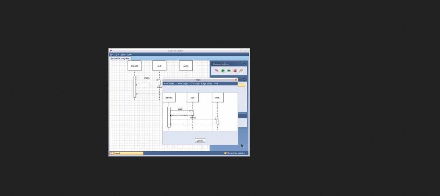The height and width of the screenshot is (196, 440).
Task: Click the undo arrow in Standard buttons
Action: point(217,71)
